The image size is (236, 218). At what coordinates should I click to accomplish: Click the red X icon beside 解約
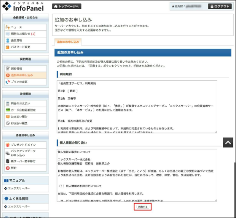pyautogui.click(x=7, y=168)
